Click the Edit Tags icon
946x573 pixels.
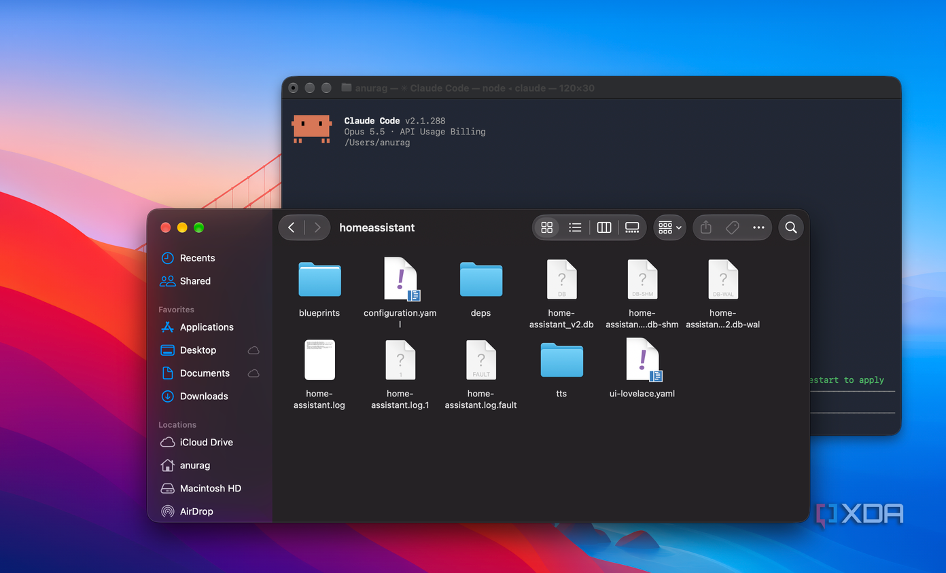click(733, 227)
